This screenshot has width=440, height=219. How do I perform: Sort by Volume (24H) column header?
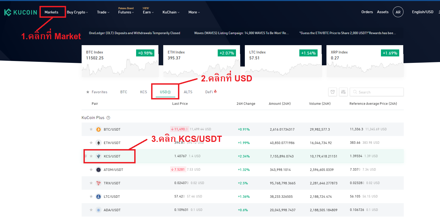(x=320, y=104)
